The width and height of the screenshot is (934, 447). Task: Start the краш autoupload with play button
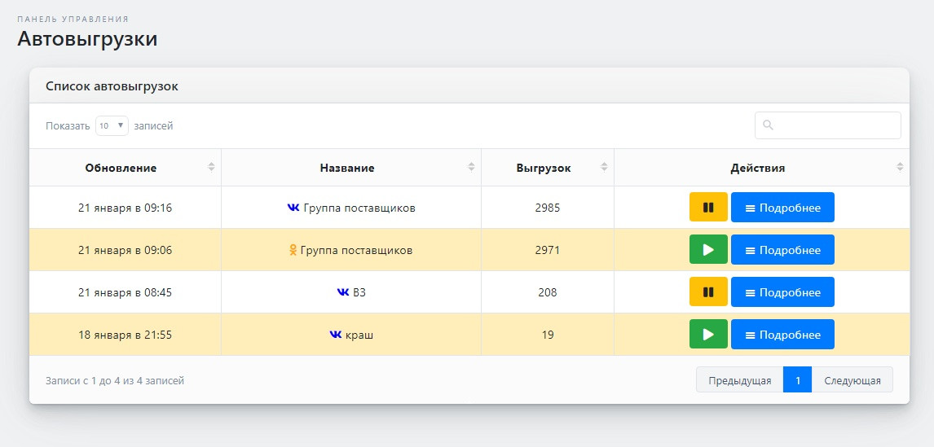pos(708,335)
